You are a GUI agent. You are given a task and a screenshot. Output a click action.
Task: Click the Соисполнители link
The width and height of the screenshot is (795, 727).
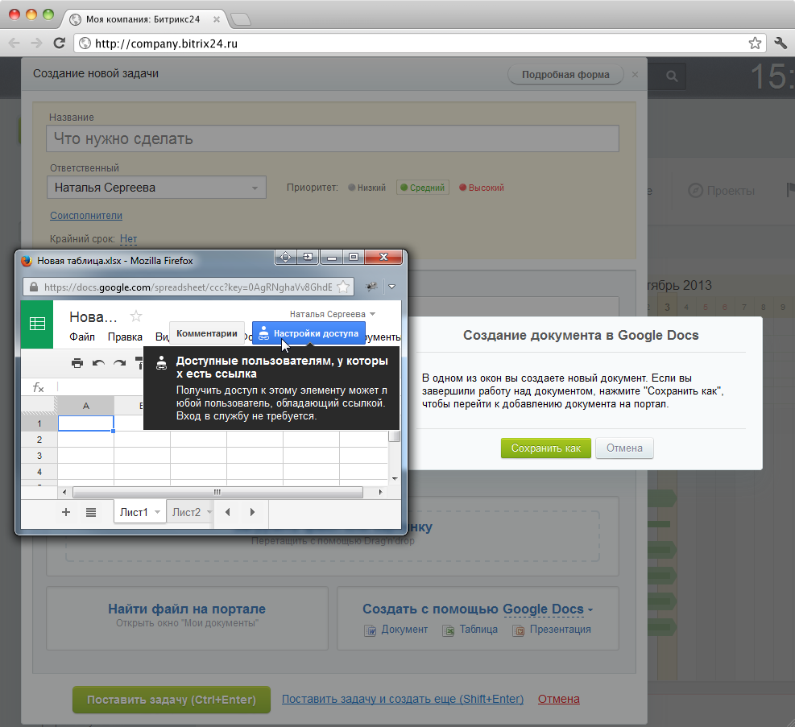(86, 215)
